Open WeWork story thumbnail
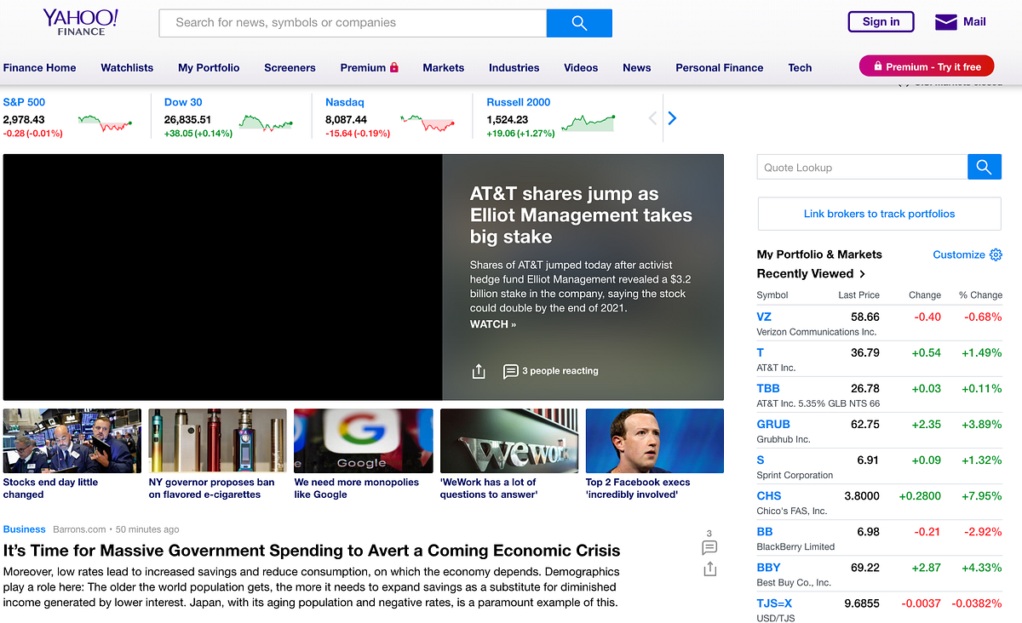 [x=509, y=441]
